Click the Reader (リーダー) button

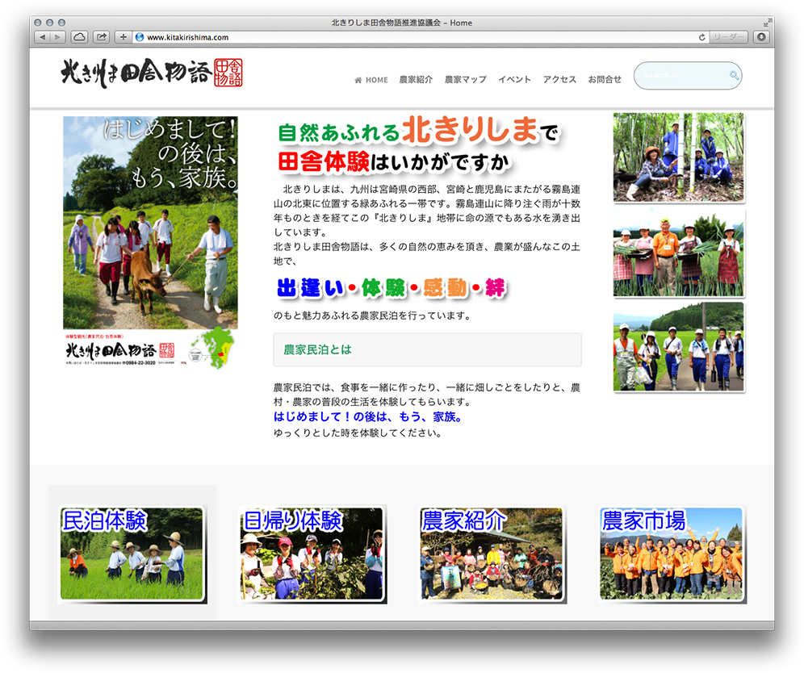pyautogui.click(x=728, y=37)
